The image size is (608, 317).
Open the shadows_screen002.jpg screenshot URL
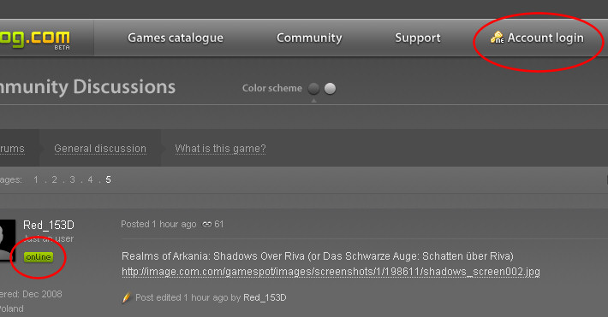[x=331, y=272]
